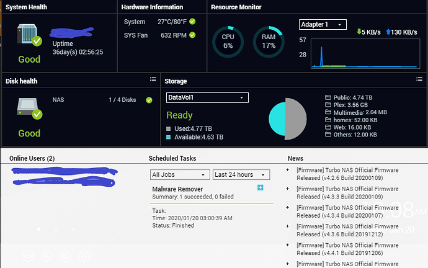The width and height of the screenshot is (428, 268).
Task: Open firmware v4.3.3 Build 20200109 news link
Action: (347, 193)
